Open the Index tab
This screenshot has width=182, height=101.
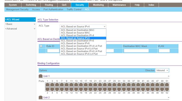click(x=151, y=5)
